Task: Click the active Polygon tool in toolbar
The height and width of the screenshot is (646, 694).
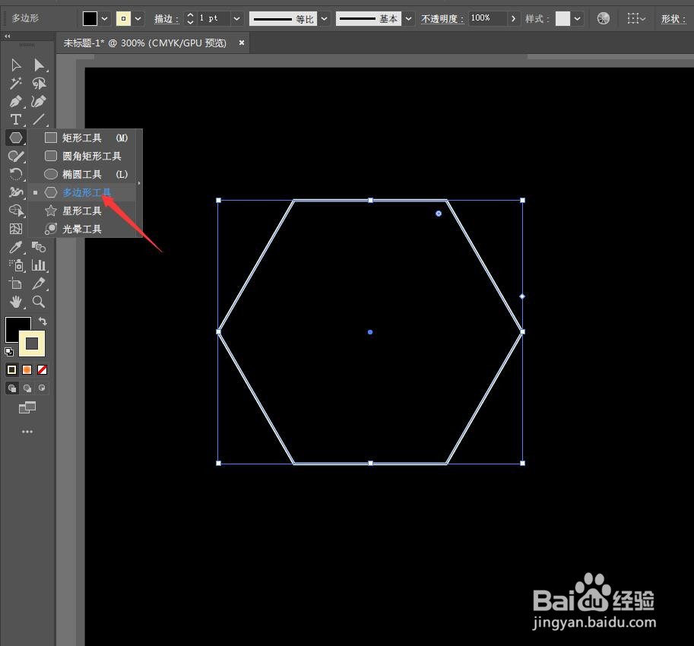Action: tap(16, 138)
